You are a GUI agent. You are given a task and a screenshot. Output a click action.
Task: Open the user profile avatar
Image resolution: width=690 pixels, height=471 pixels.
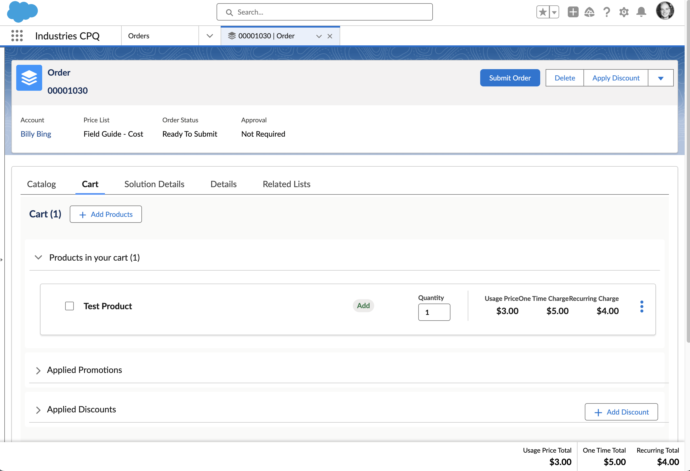point(665,11)
